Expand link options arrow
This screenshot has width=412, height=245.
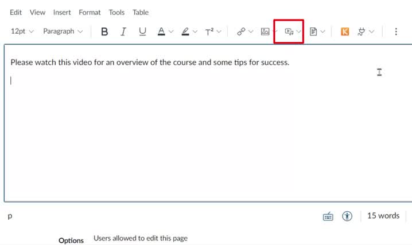pos(251,31)
